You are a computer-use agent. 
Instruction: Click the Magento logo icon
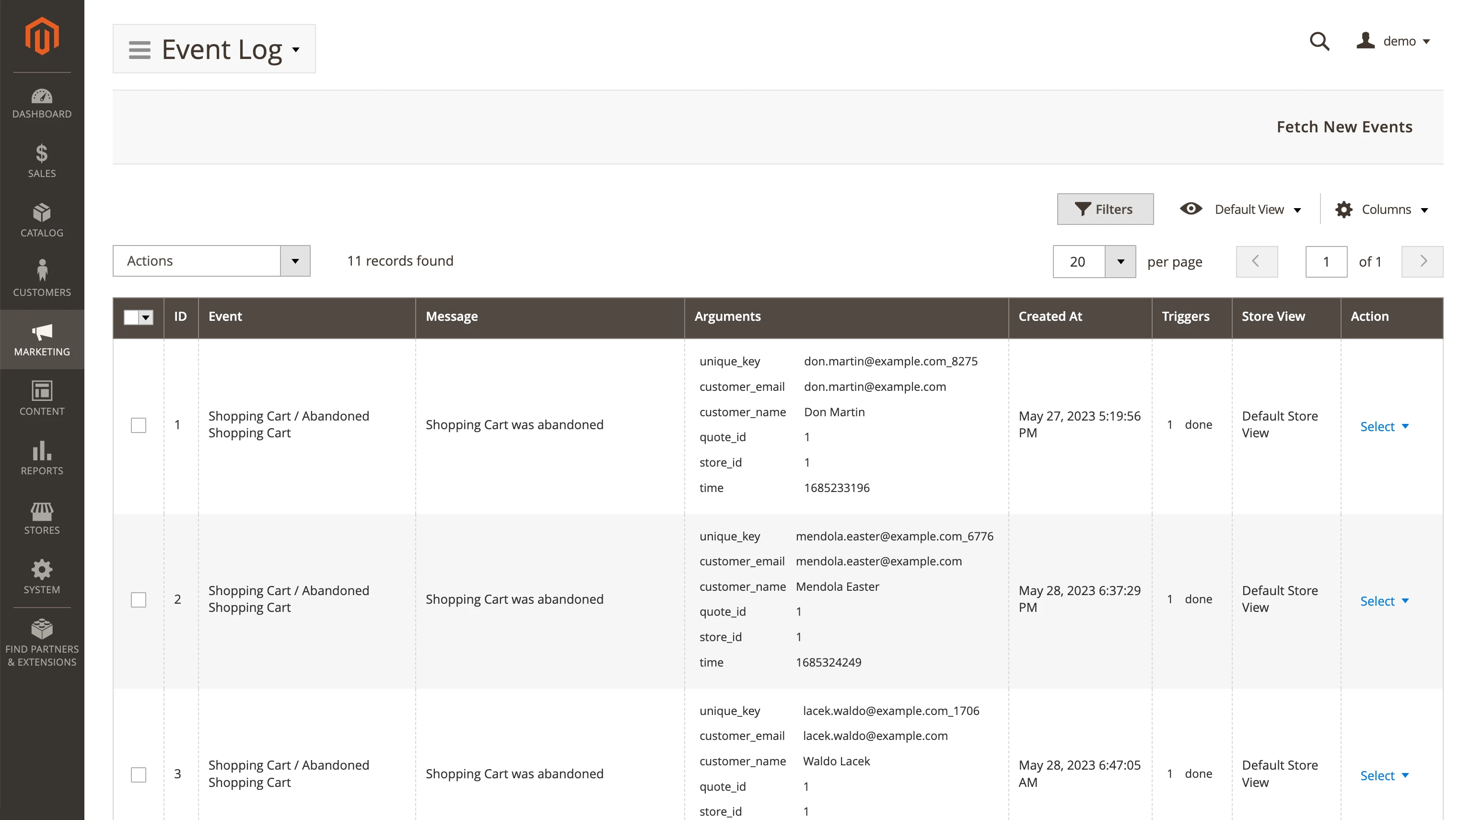pos(42,36)
